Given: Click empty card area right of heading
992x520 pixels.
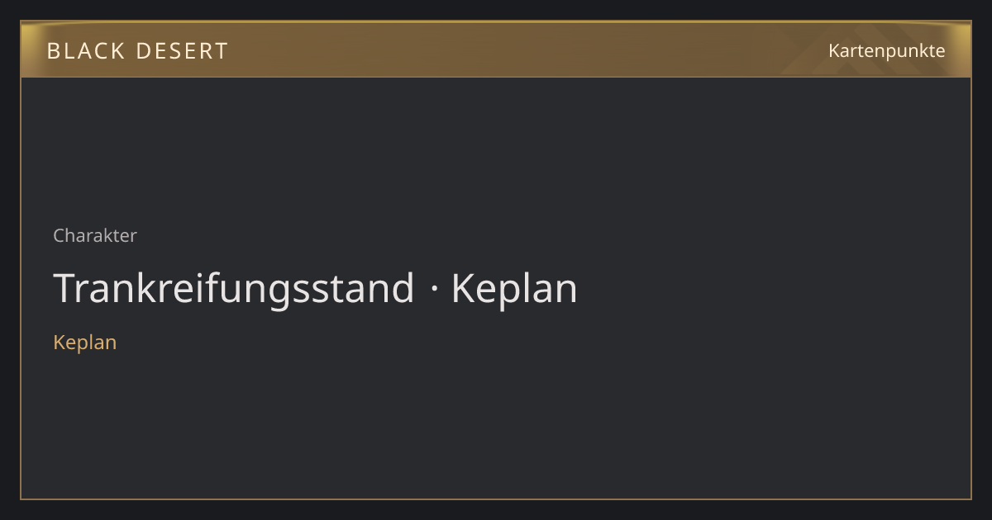Looking at the screenshot, I should (773, 290).
